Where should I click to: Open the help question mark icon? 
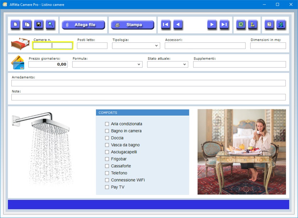269,24
